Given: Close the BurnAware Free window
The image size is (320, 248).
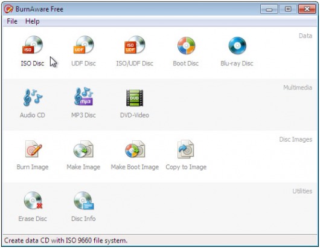Looking at the screenshot, I should point(307,9).
